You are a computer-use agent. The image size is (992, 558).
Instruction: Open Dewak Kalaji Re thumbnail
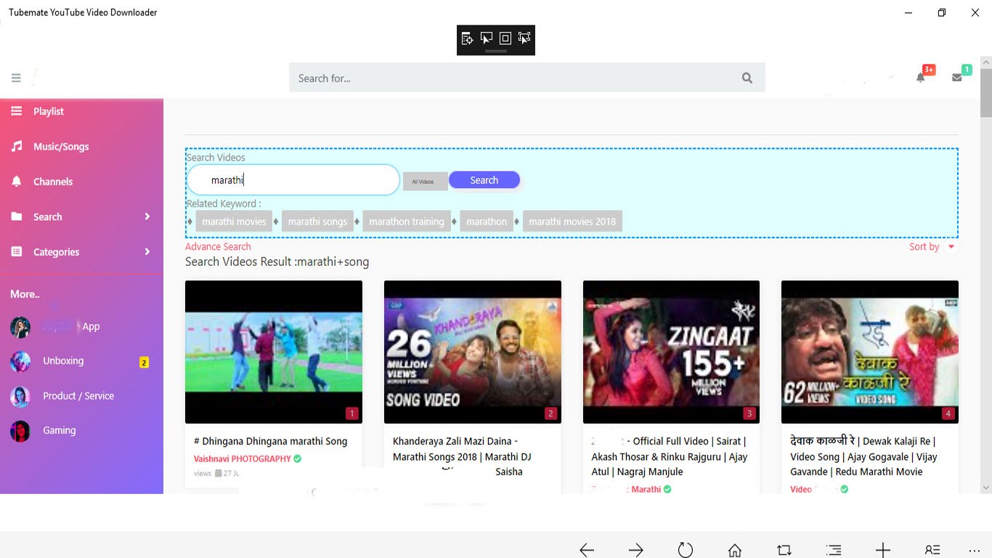870,352
